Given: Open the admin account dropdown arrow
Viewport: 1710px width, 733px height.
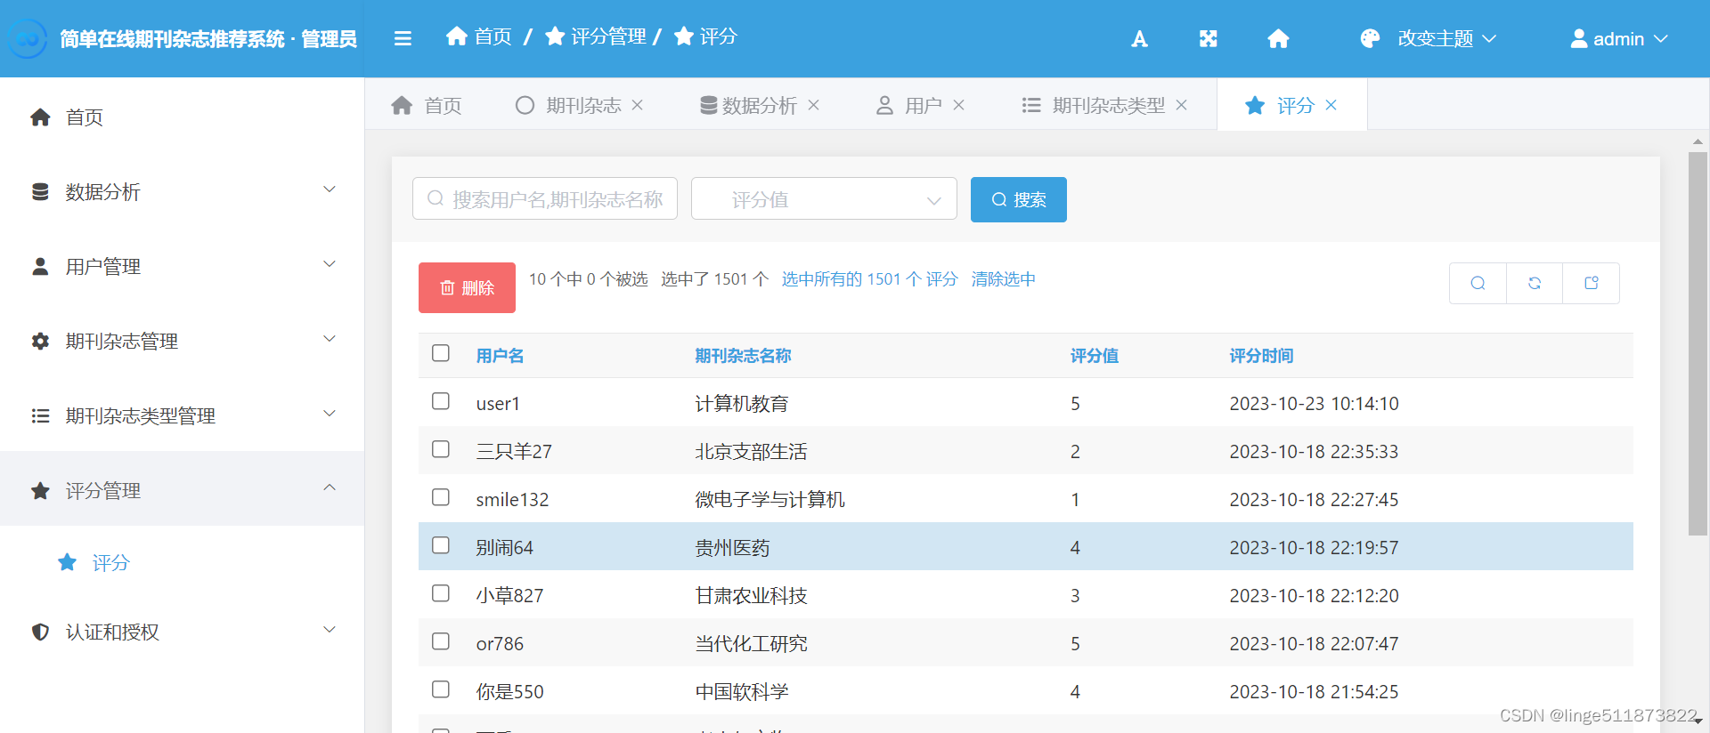Looking at the screenshot, I should [1661, 39].
